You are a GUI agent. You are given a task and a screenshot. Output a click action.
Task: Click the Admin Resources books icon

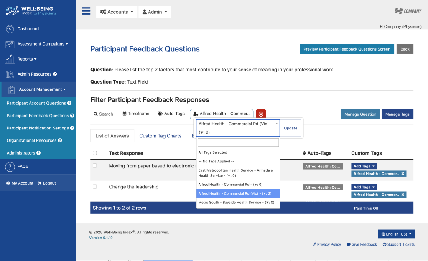(x=10, y=74)
